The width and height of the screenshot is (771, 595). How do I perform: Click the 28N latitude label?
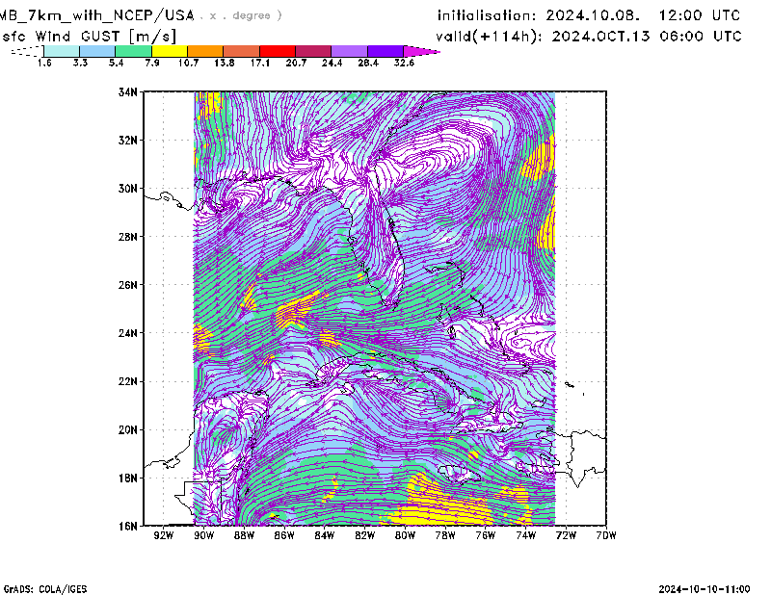coord(128,236)
